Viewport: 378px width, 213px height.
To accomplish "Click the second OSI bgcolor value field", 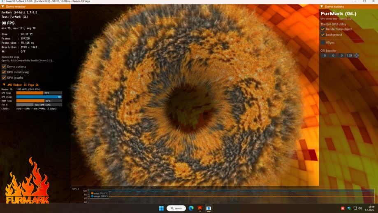I will click(333, 56).
